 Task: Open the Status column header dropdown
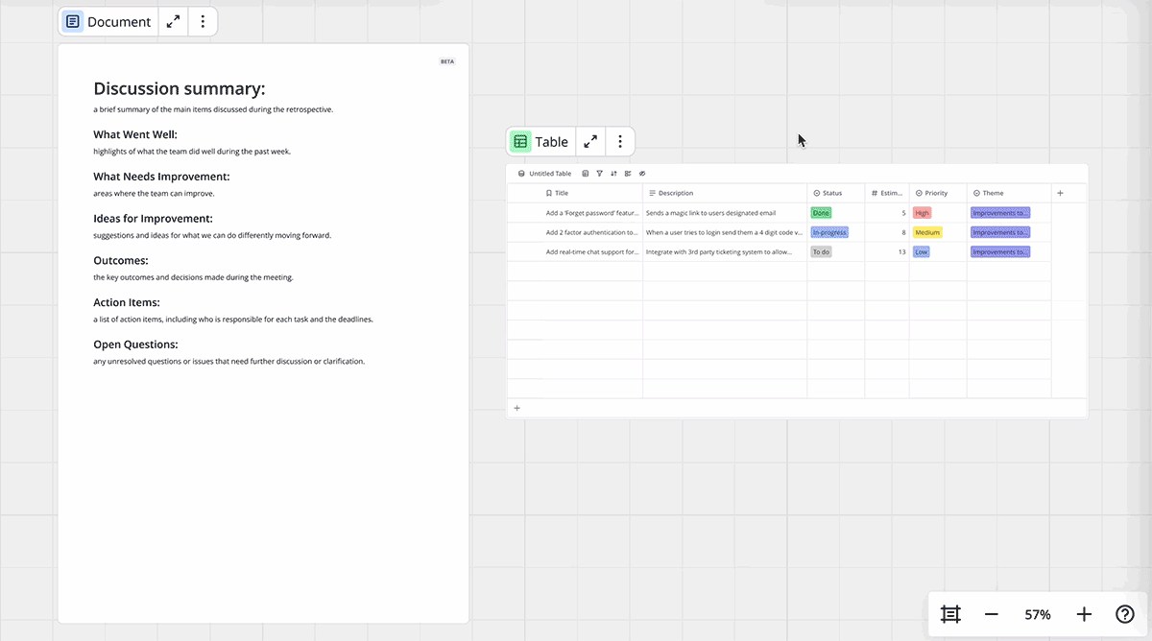(835, 193)
